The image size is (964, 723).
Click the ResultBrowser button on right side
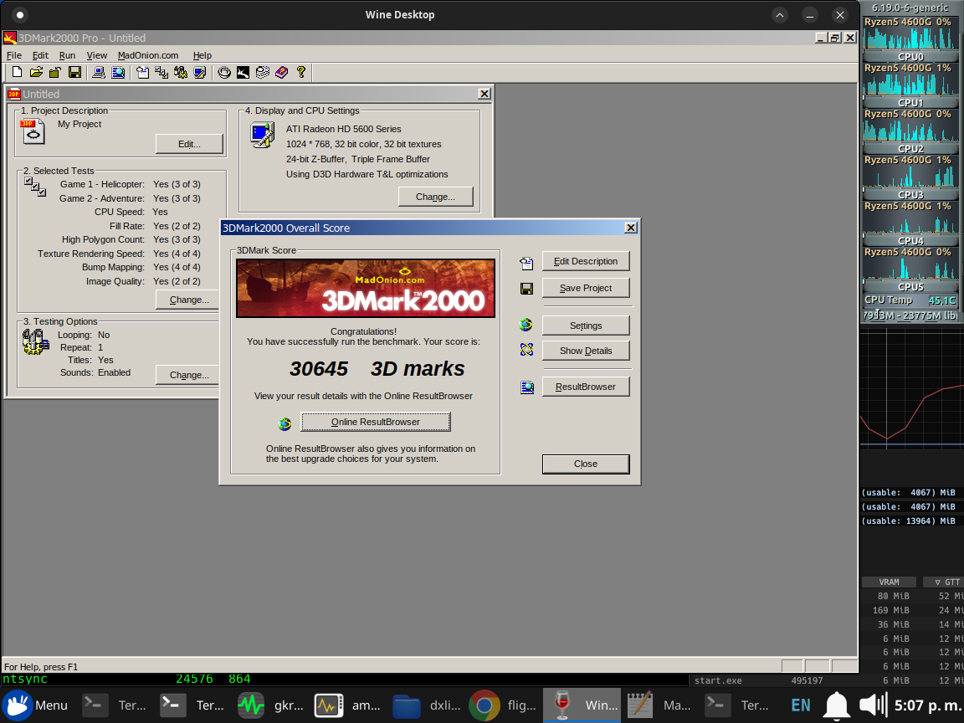point(586,387)
